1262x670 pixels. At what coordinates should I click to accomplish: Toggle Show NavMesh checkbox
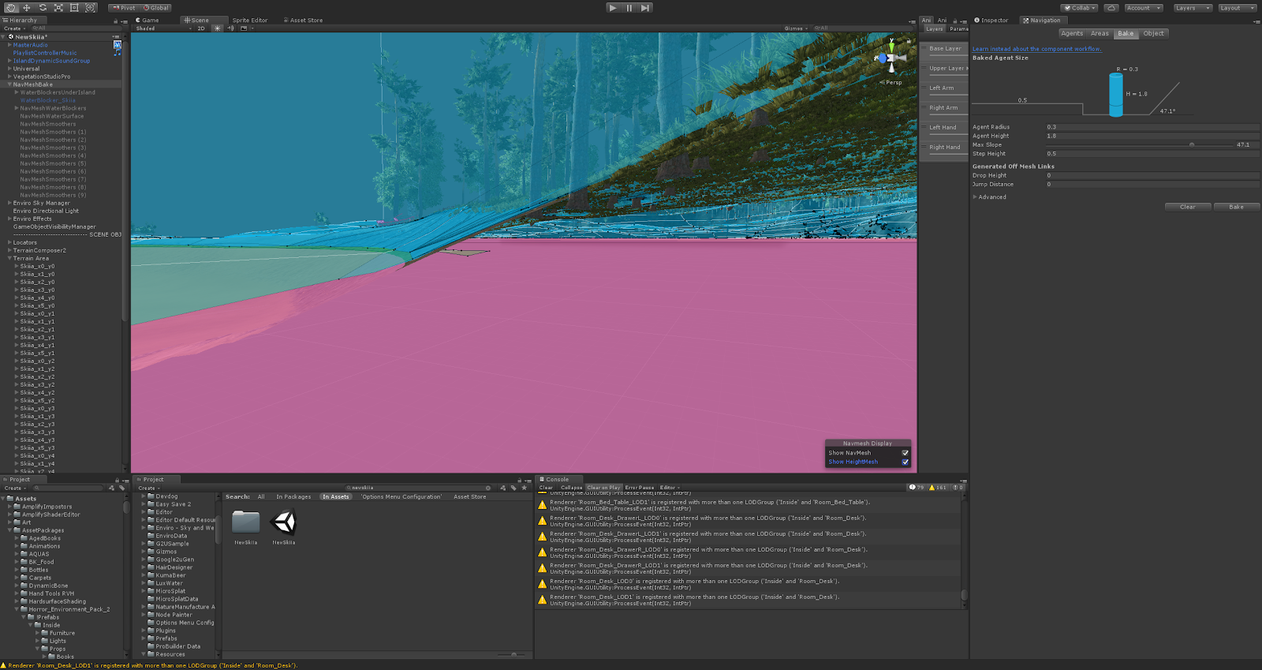point(905,453)
